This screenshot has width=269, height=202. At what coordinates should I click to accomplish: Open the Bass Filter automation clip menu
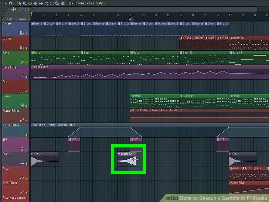(x=32, y=67)
